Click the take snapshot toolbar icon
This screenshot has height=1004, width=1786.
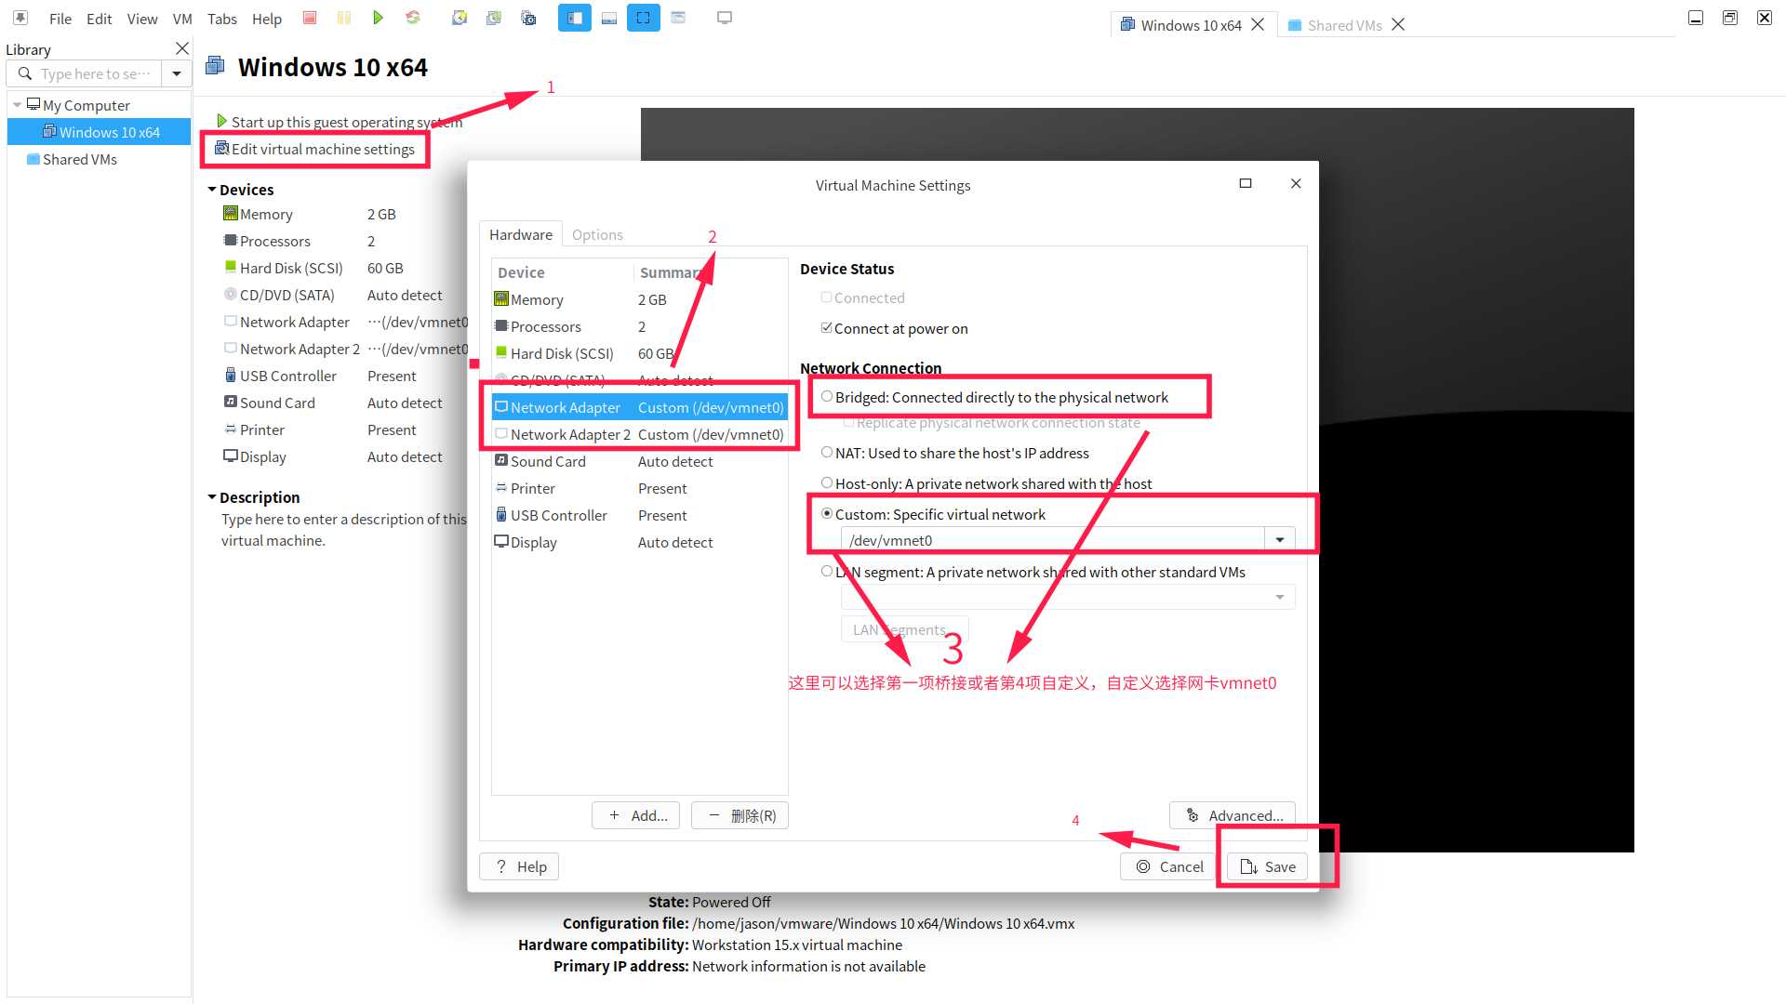[460, 18]
